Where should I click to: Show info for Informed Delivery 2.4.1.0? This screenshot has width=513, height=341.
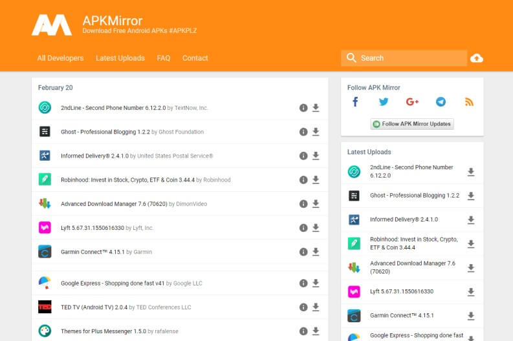pos(303,156)
